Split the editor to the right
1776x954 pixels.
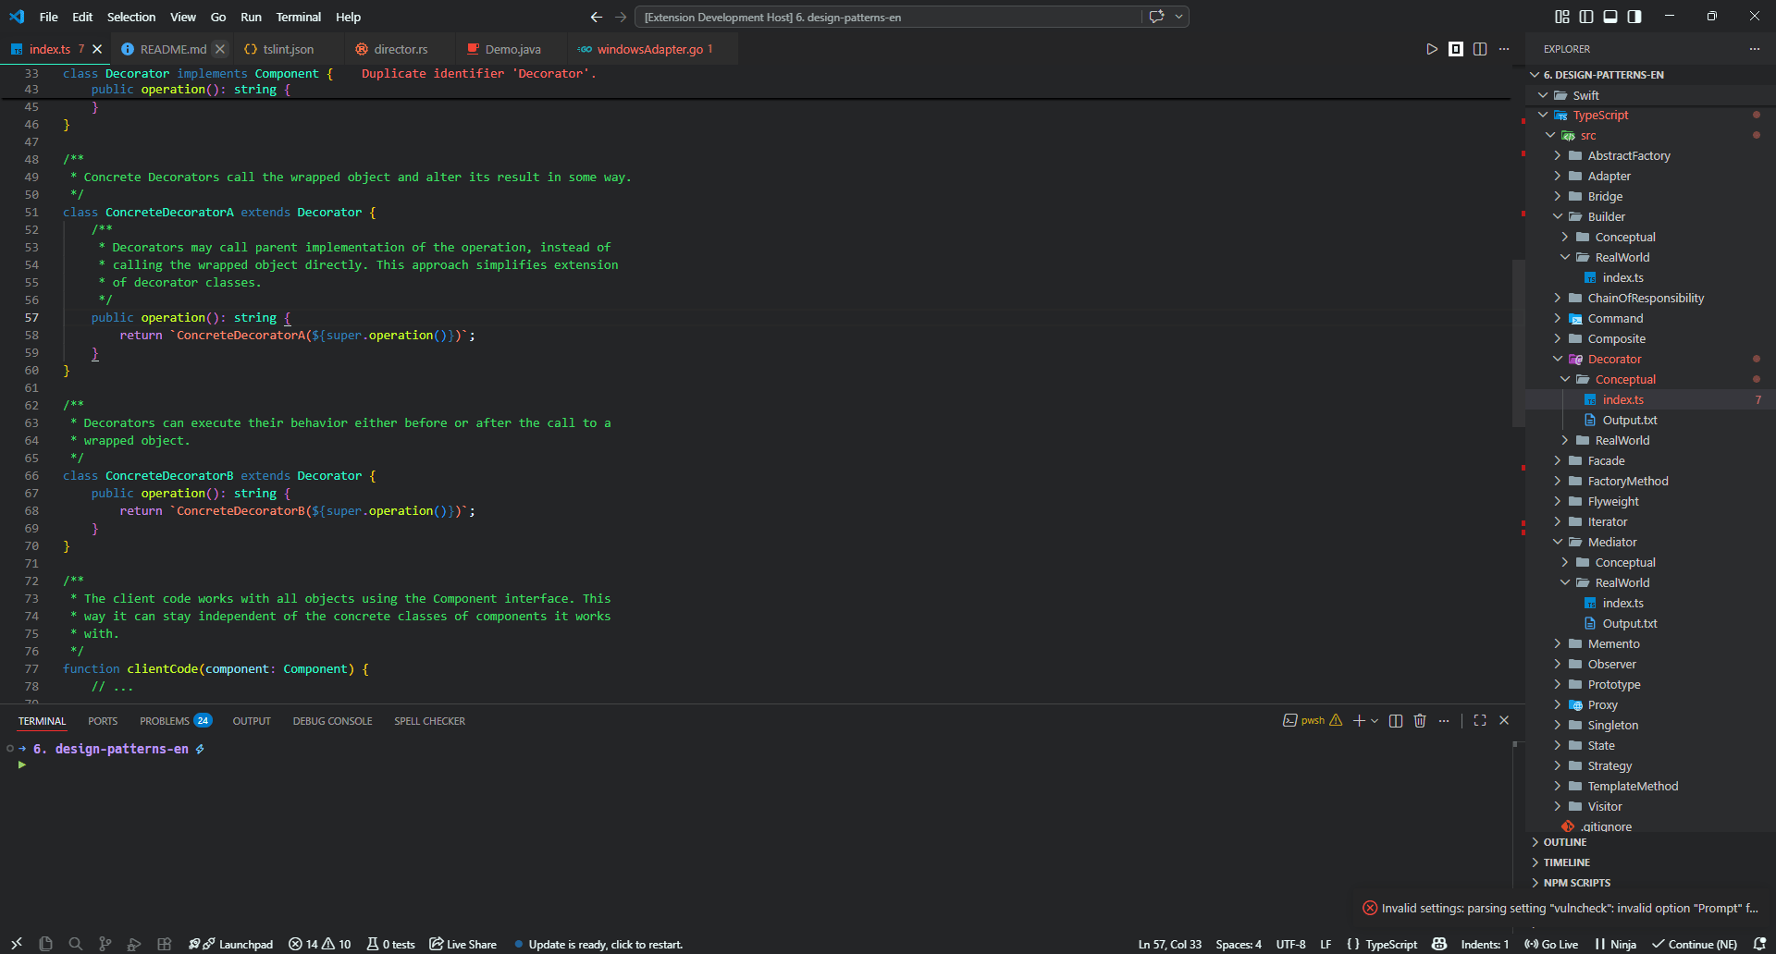(x=1480, y=49)
